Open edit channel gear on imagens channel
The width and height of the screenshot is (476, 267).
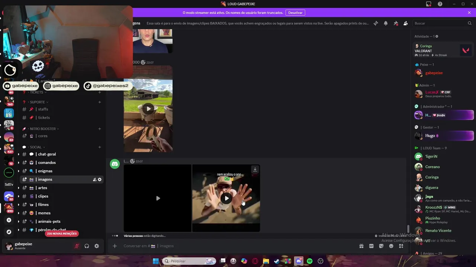(x=100, y=179)
